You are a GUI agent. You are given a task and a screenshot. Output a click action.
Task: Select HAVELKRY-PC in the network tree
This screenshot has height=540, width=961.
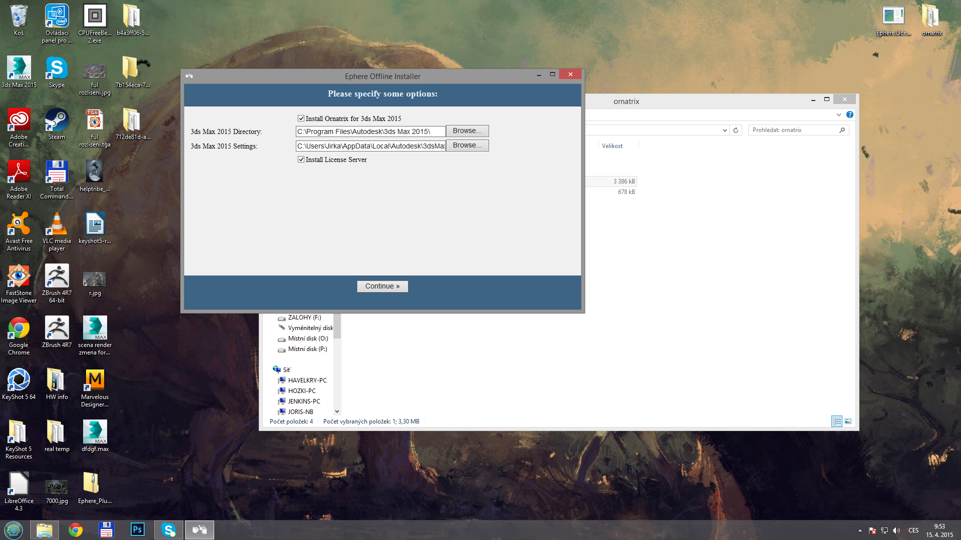(302, 380)
